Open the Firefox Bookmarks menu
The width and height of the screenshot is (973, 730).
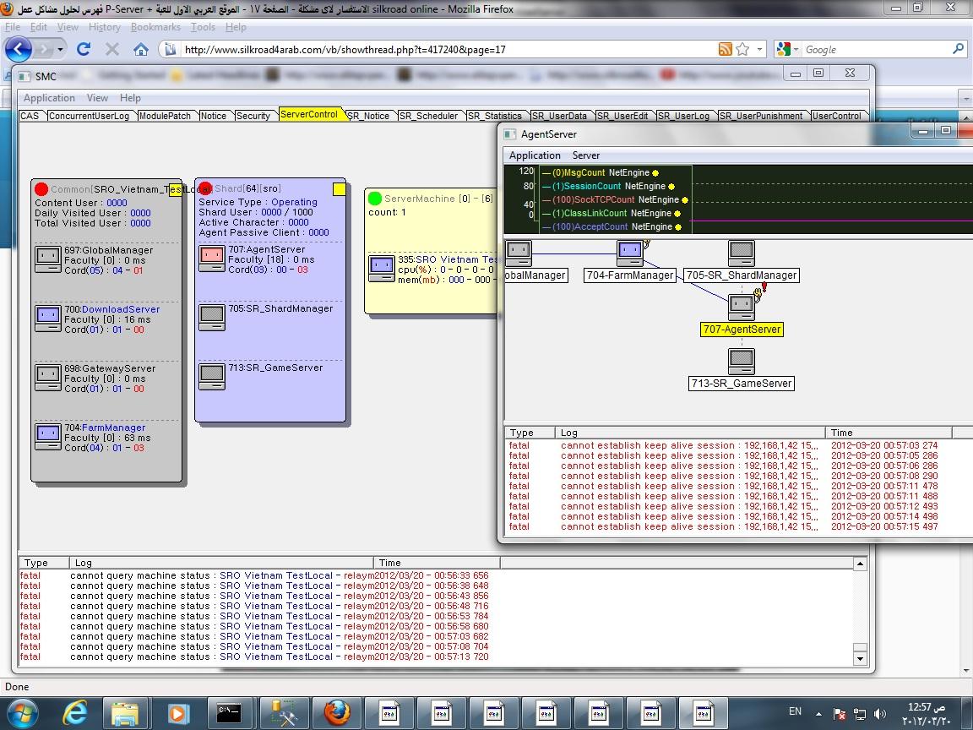click(155, 27)
